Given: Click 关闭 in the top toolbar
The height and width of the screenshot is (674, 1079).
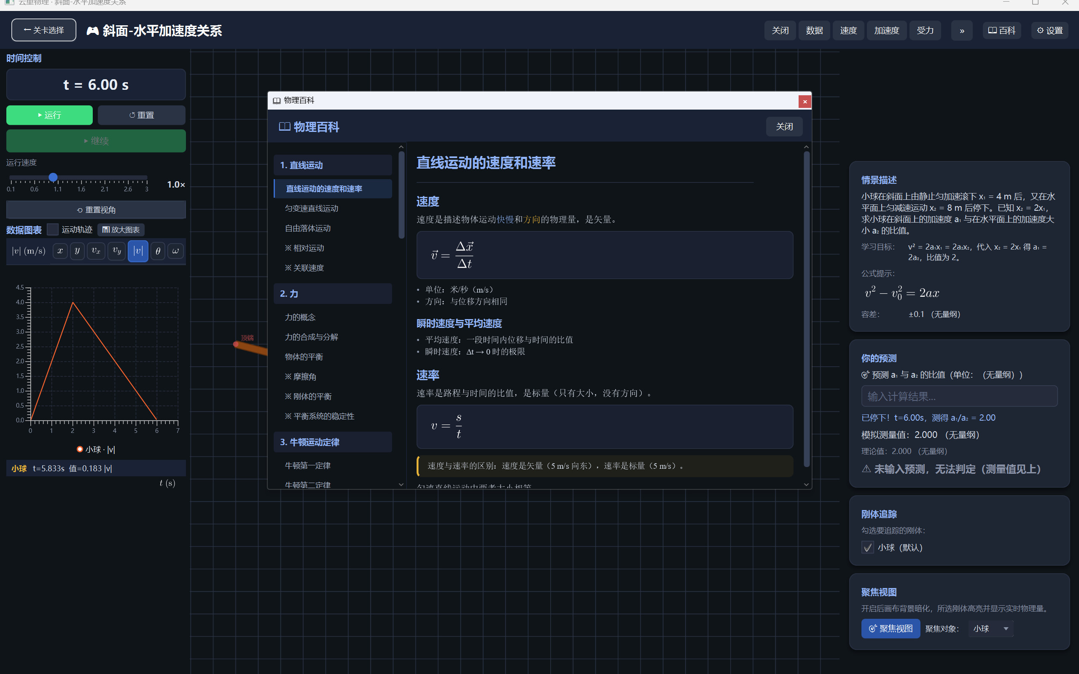Looking at the screenshot, I should [x=780, y=30].
